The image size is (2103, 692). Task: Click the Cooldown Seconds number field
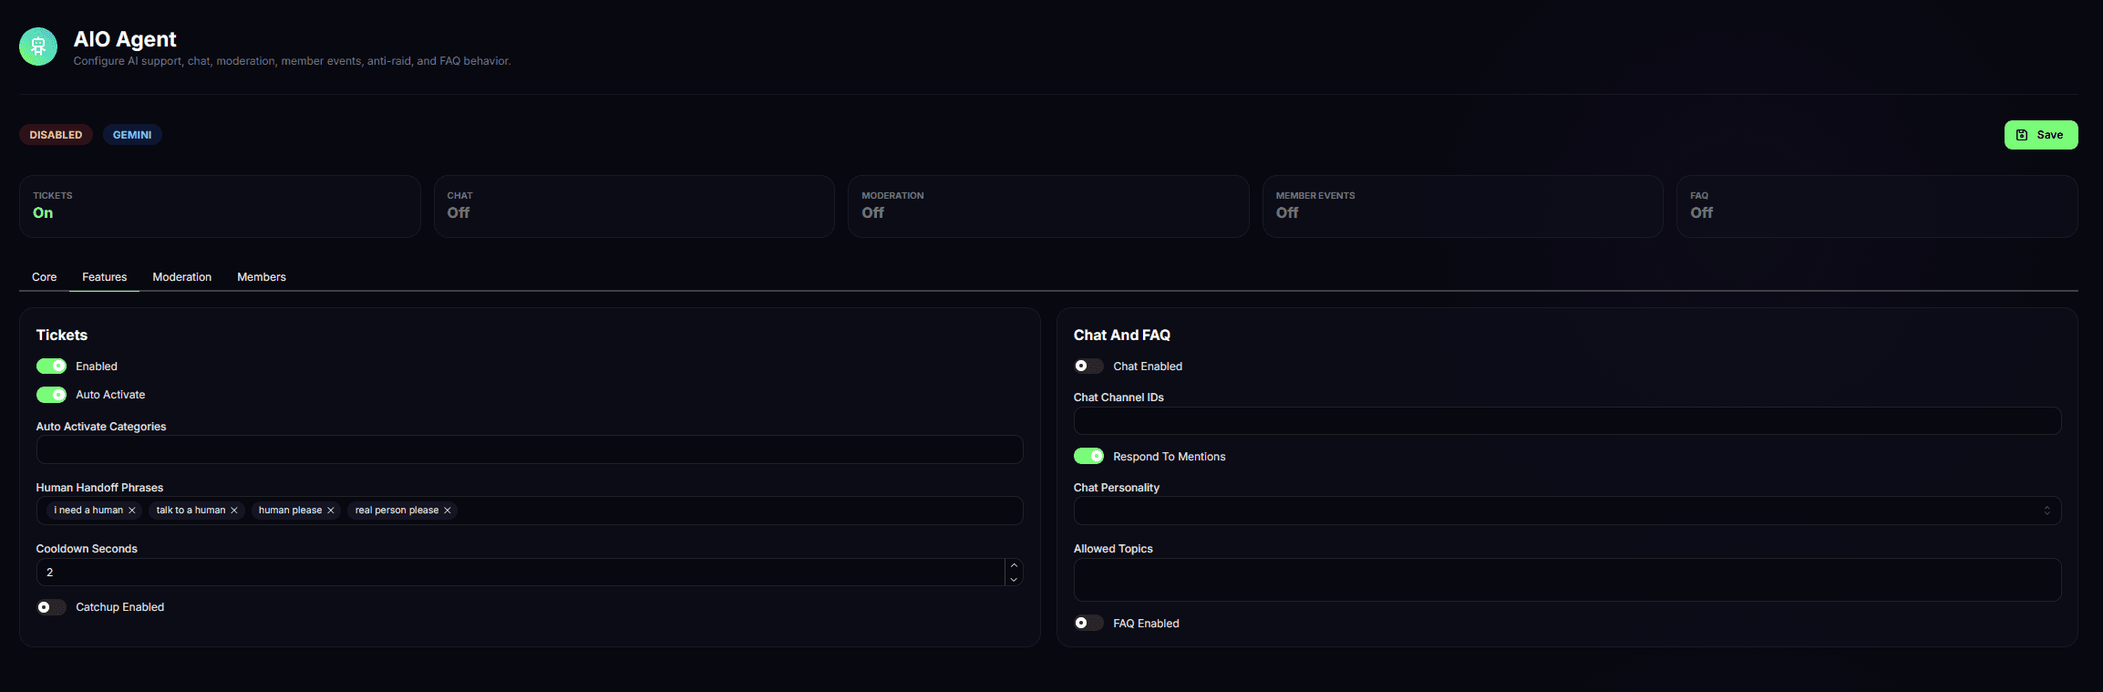(521, 573)
